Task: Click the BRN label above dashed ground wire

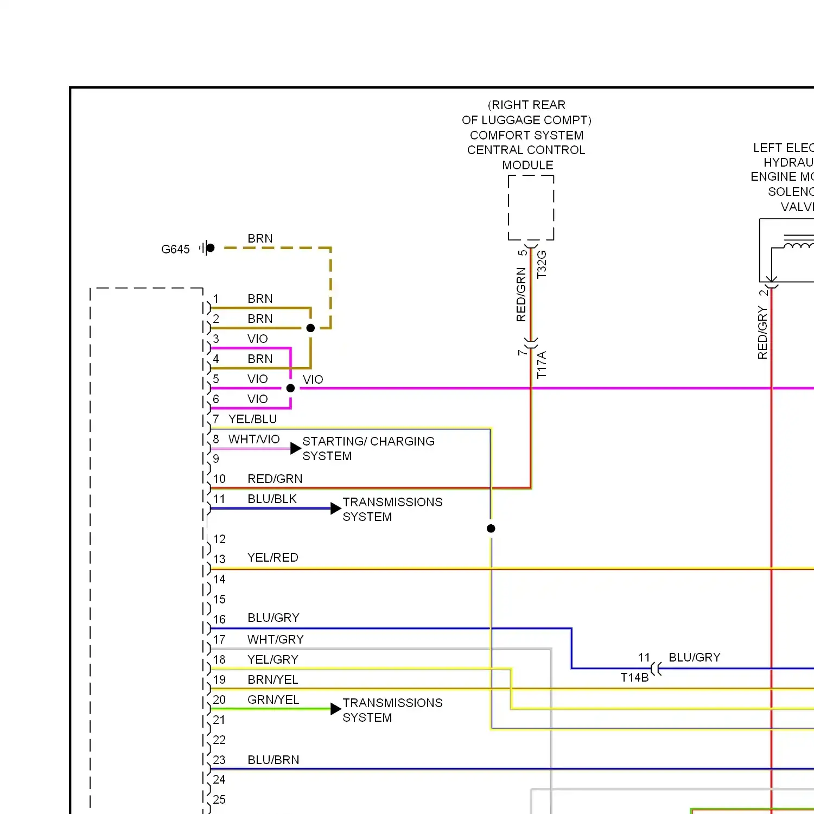Action: click(260, 238)
